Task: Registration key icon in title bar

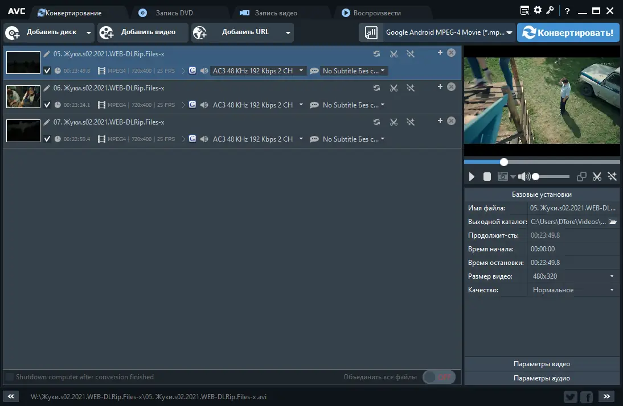Action: pyautogui.click(x=550, y=10)
